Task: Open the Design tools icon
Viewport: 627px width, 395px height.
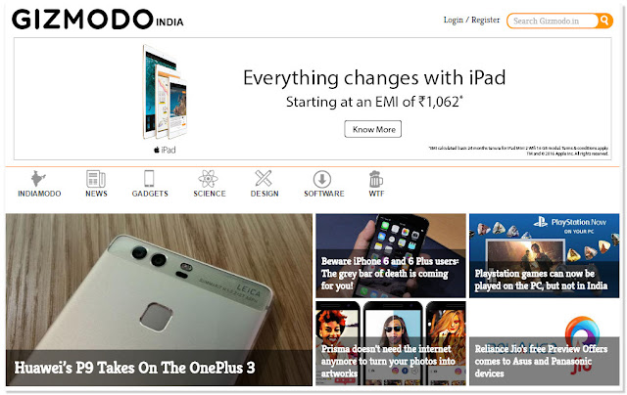Action: pos(264,178)
